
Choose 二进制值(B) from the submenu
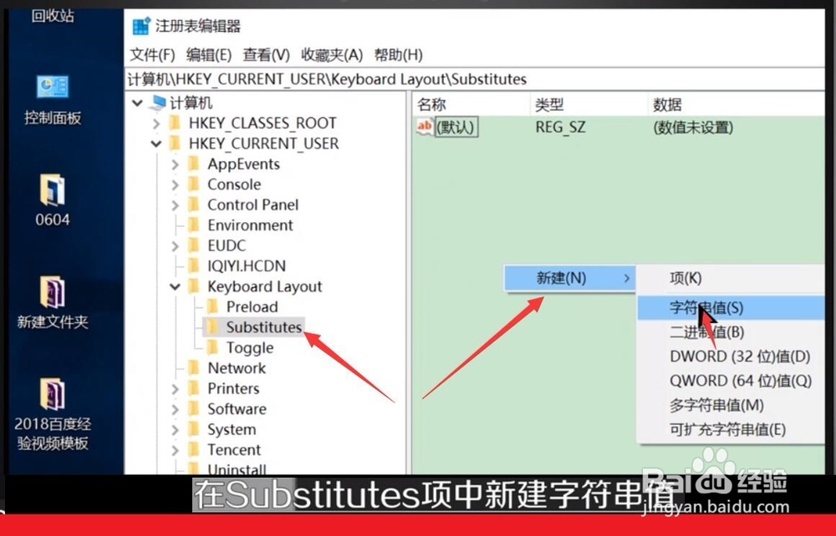coord(731,332)
